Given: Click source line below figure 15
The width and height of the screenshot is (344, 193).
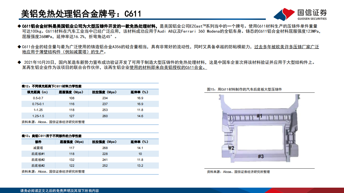Looking at the screenshot, I should [238, 172].
